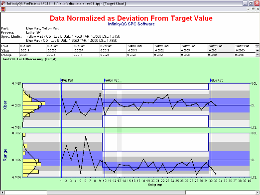The width and height of the screenshot is (260, 195).
Task: Click subgroup number 40 on the axis
Action: coord(250,181)
